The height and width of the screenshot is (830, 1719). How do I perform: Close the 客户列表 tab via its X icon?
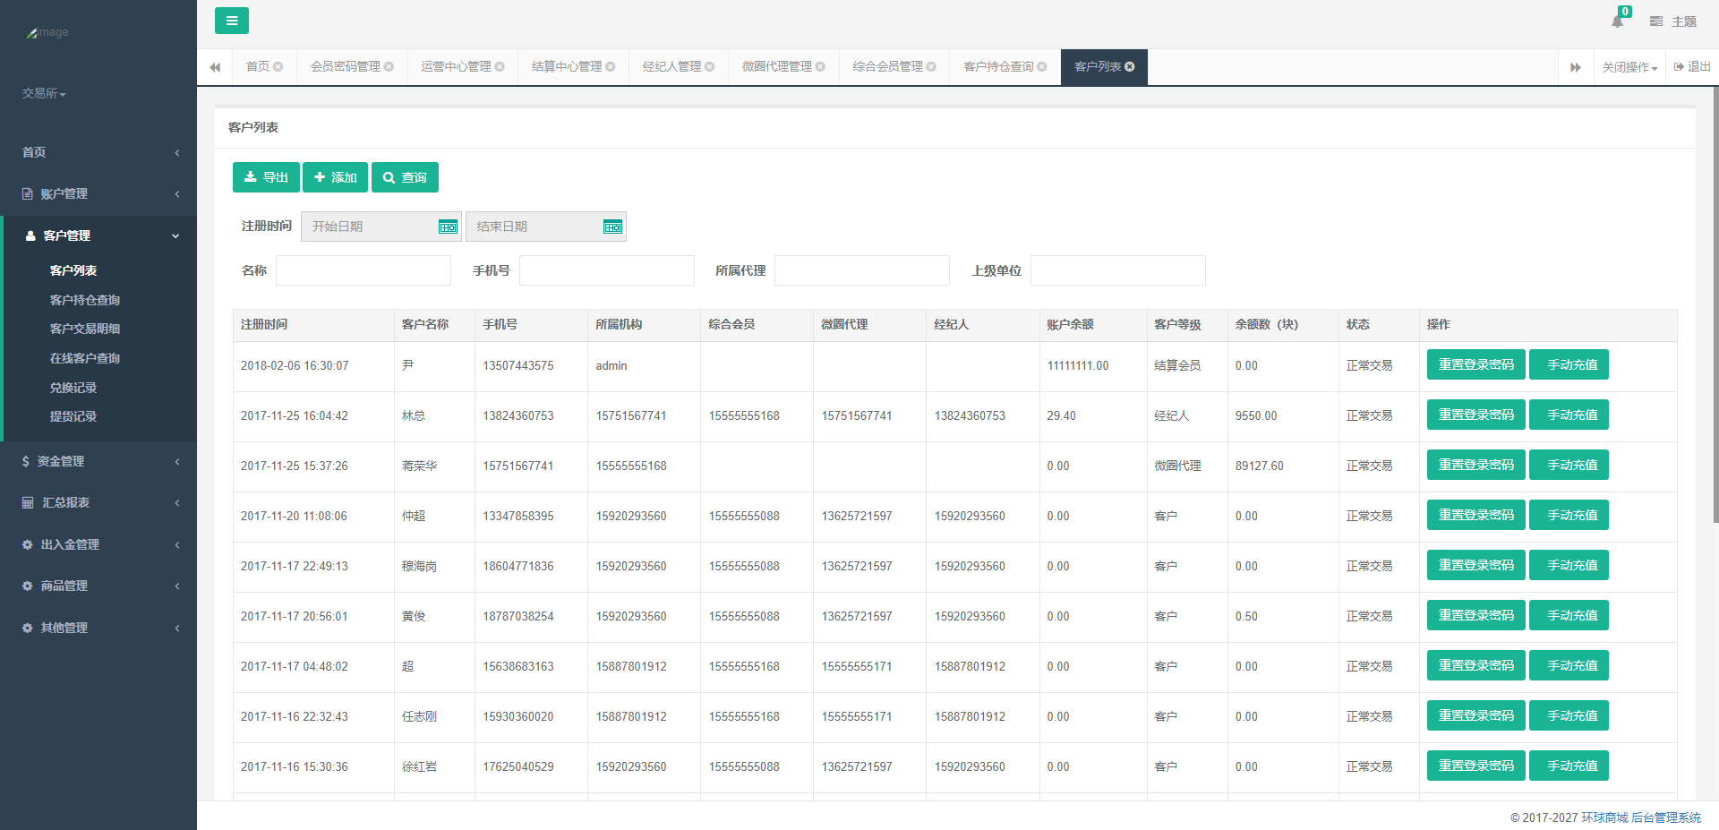pos(1130,67)
